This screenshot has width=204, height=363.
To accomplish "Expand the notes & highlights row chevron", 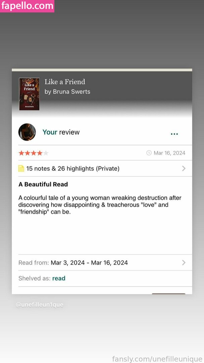I will [x=184, y=168].
